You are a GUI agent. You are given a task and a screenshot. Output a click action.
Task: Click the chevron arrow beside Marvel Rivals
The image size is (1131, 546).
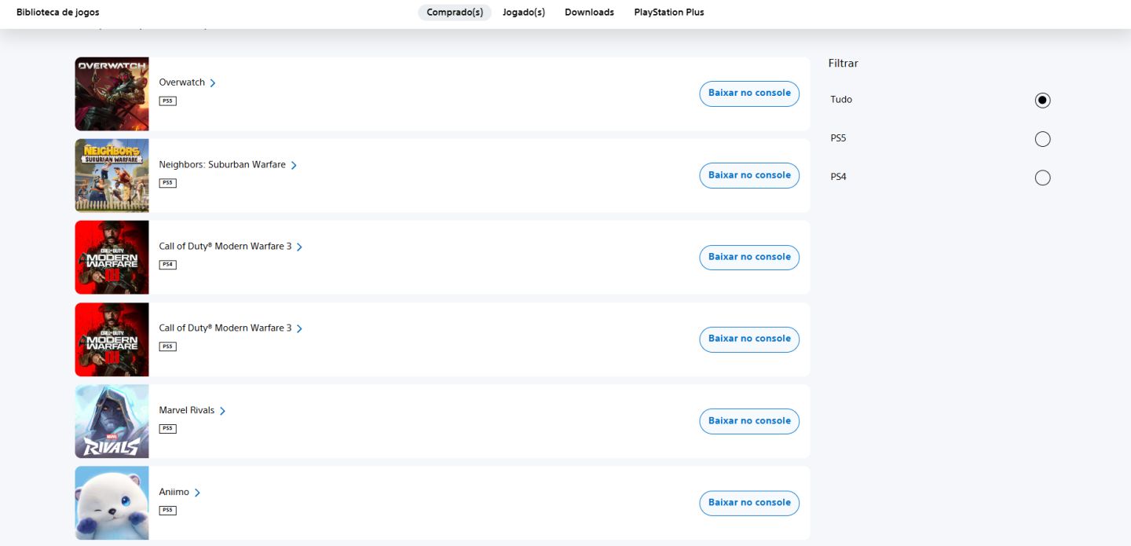tap(222, 411)
